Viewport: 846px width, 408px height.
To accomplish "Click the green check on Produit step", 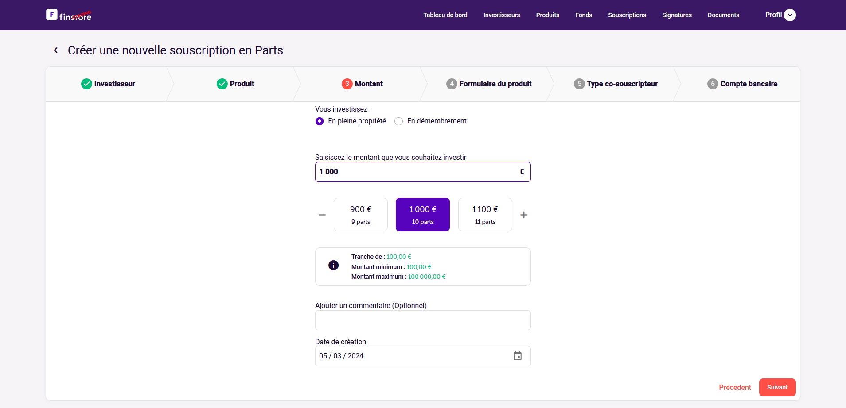I will [x=222, y=84].
